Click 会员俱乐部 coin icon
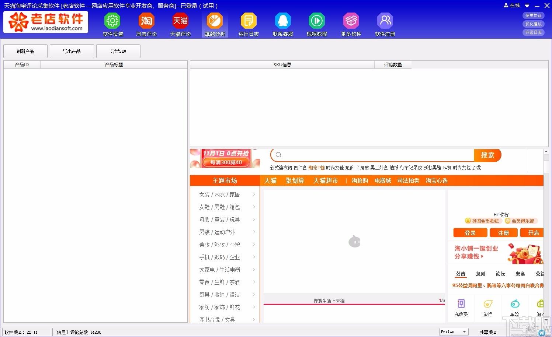 507,221
